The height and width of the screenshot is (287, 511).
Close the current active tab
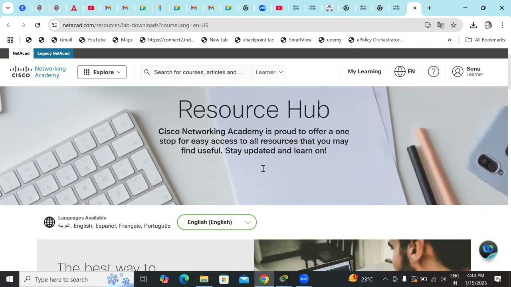tap(415, 8)
